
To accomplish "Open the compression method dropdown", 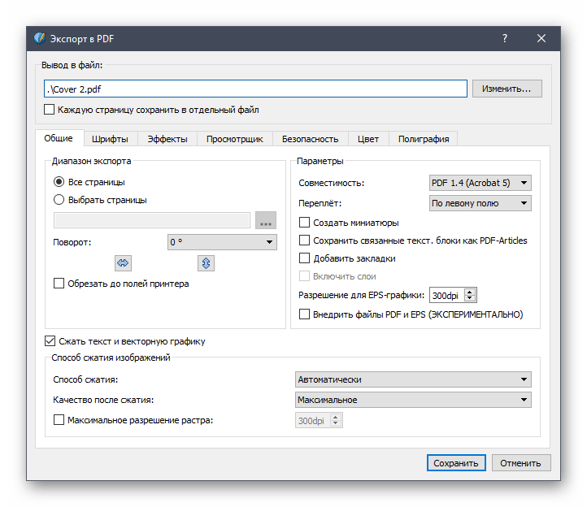I will tap(412, 379).
